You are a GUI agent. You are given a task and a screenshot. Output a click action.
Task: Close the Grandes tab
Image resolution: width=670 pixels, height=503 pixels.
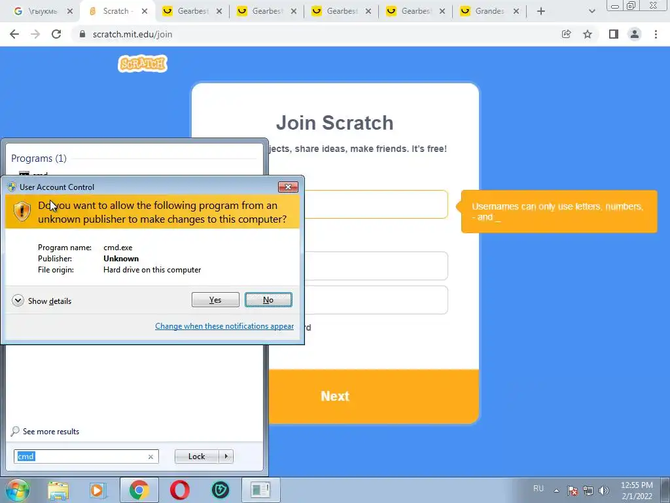[x=516, y=11]
